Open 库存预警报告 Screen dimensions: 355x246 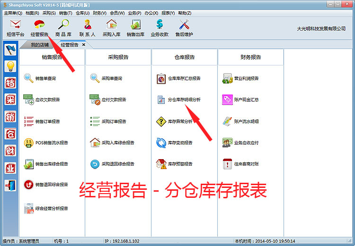[x=180, y=164]
